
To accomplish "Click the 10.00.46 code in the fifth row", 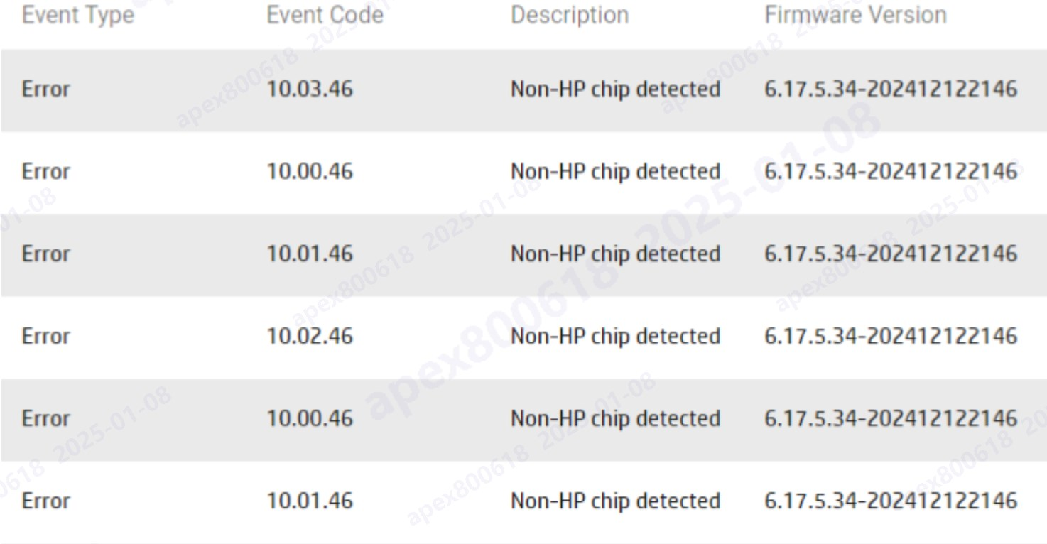I will (x=310, y=418).
